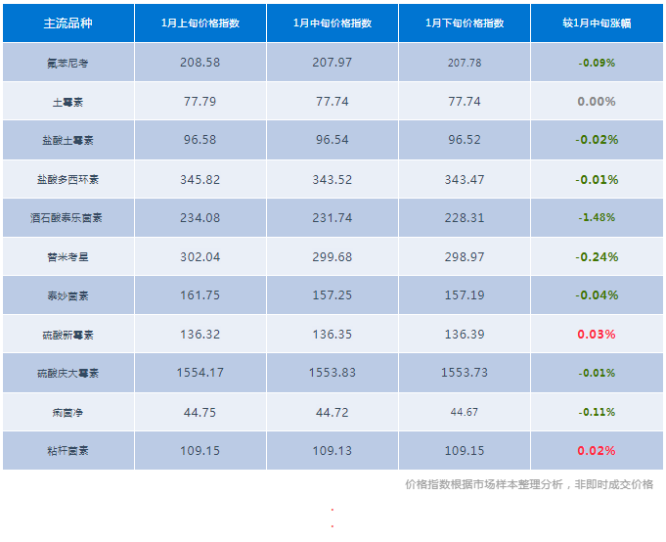Click the value 1553.73
This screenshot has height=542, width=666.
pos(465,373)
